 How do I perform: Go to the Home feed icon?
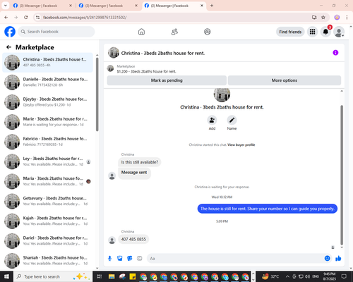(x=141, y=32)
